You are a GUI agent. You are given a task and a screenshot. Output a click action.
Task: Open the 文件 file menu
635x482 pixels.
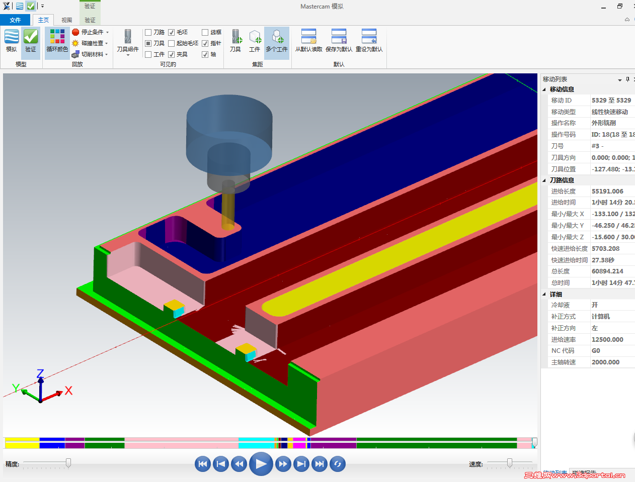pyautogui.click(x=15, y=20)
